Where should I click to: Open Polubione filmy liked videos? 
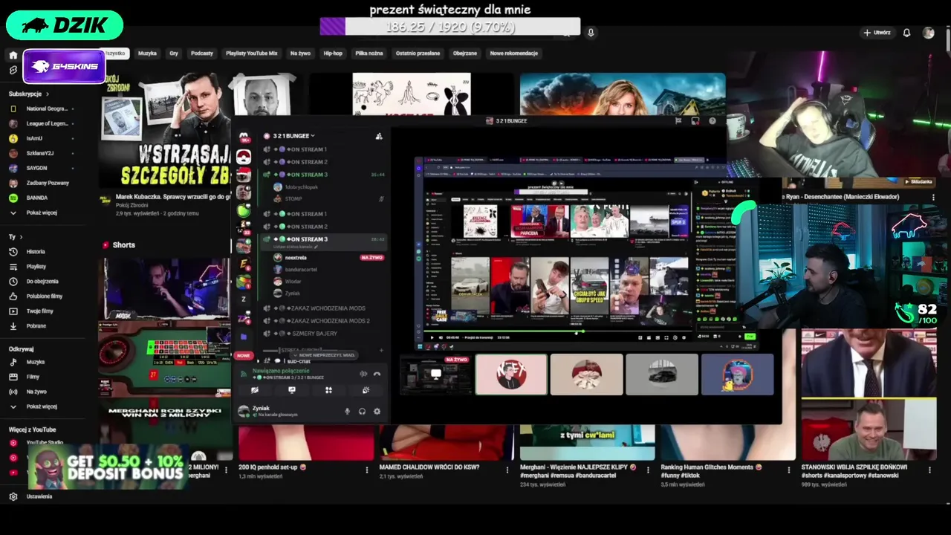45,296
